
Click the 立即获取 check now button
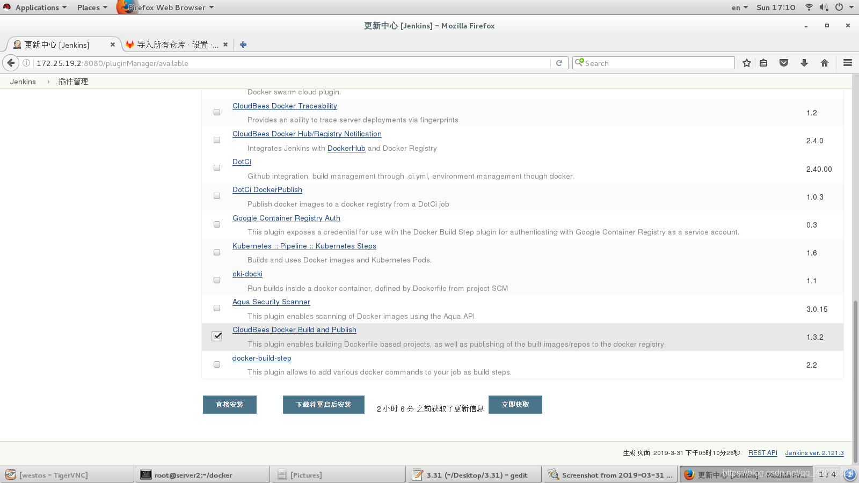coord(515,405)
